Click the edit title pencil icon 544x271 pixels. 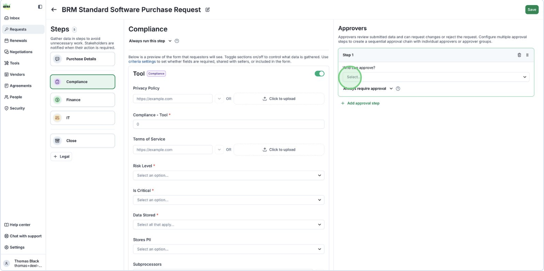click(x=208, y=10)
